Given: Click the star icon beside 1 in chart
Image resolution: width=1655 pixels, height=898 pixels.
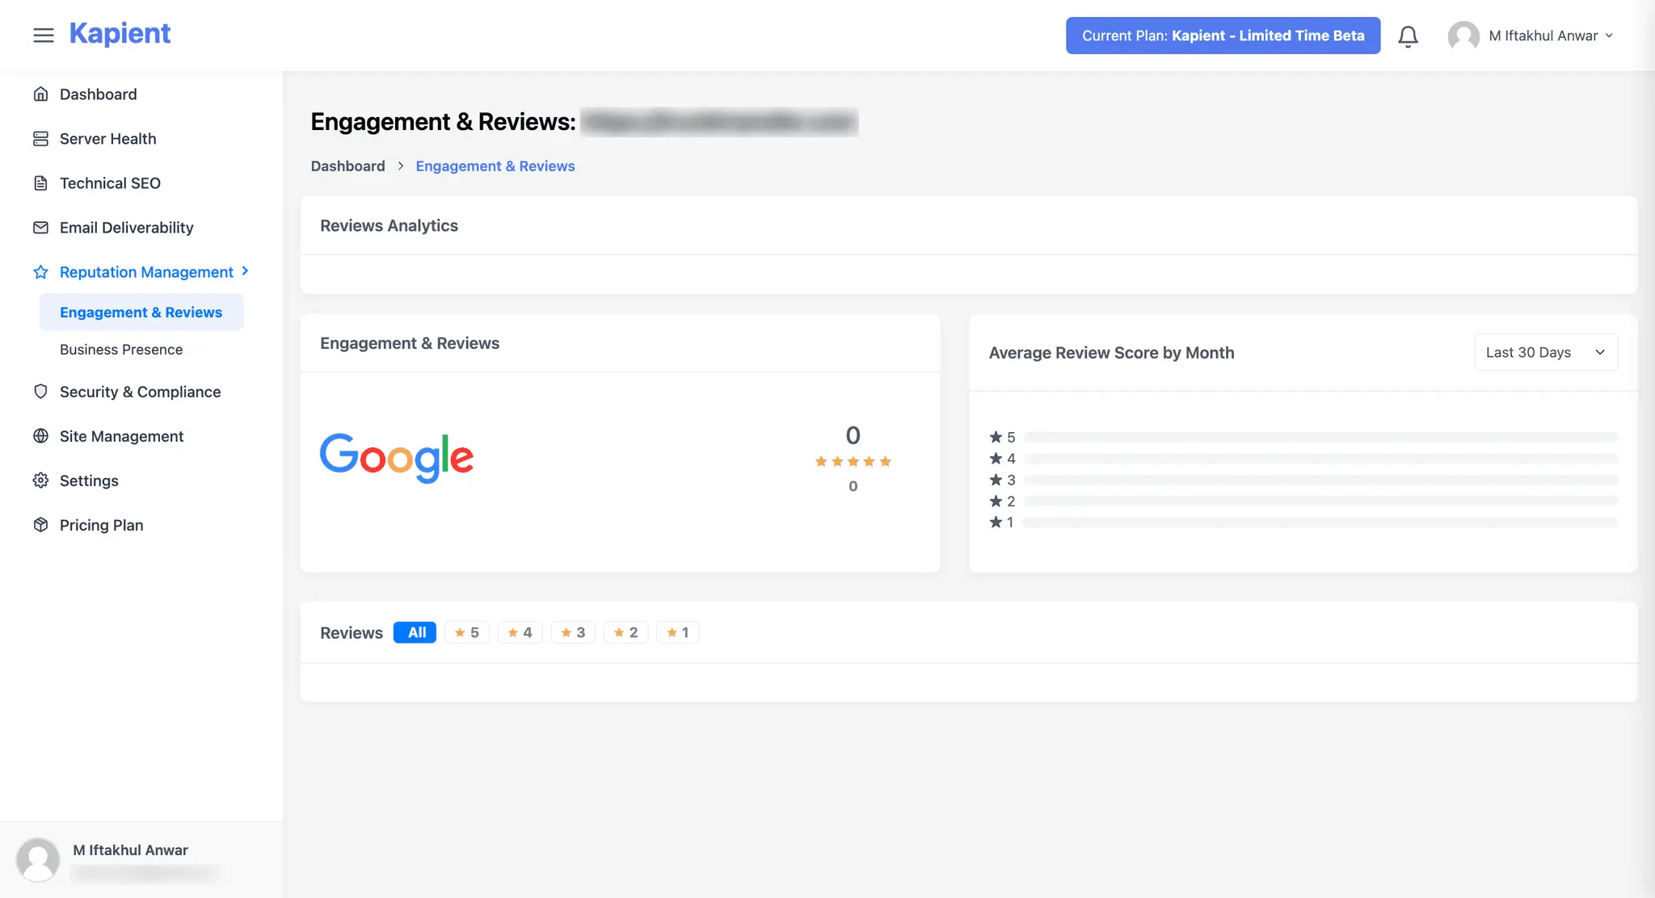Looking at the screenshot, I should 996,522.
